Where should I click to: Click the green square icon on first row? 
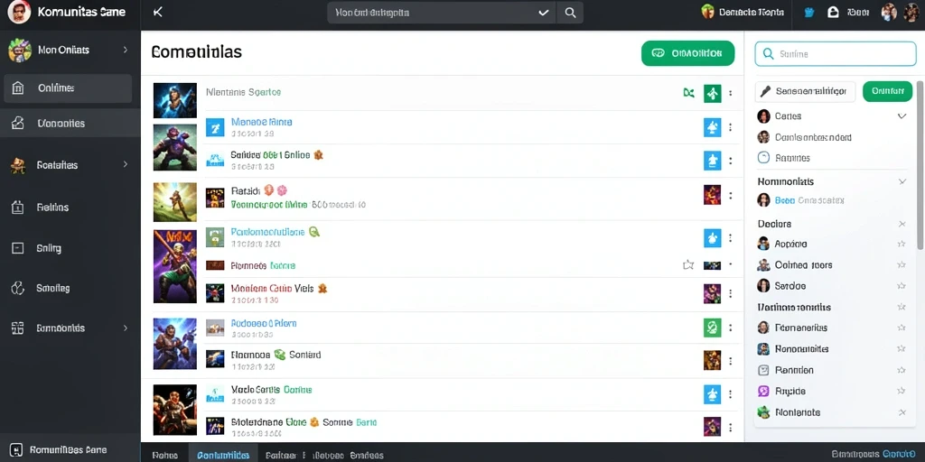click(x=713, y=93)
